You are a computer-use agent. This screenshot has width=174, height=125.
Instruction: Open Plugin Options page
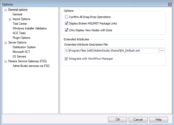click(22, 38)
